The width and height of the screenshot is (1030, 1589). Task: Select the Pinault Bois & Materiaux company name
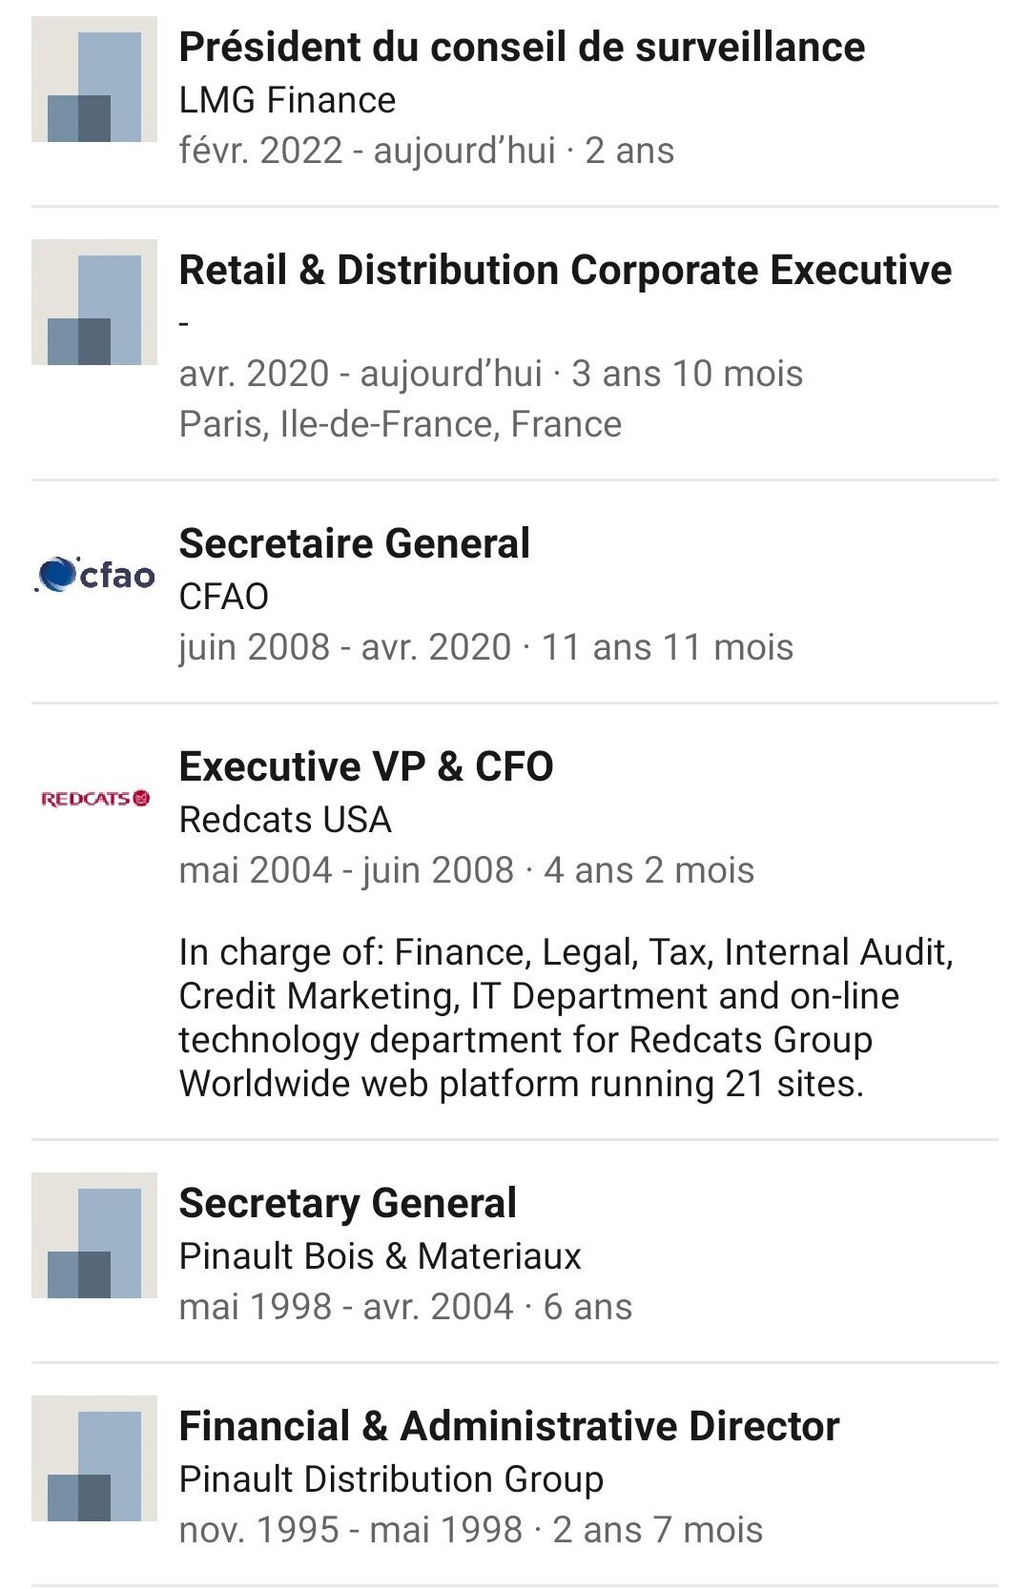point(380,1256)
